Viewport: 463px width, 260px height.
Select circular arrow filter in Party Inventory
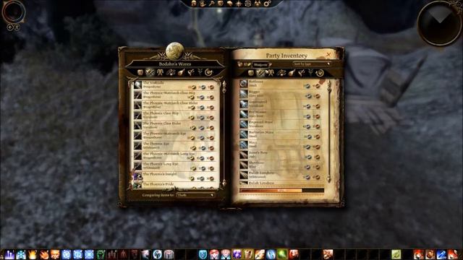pos(320,73)
